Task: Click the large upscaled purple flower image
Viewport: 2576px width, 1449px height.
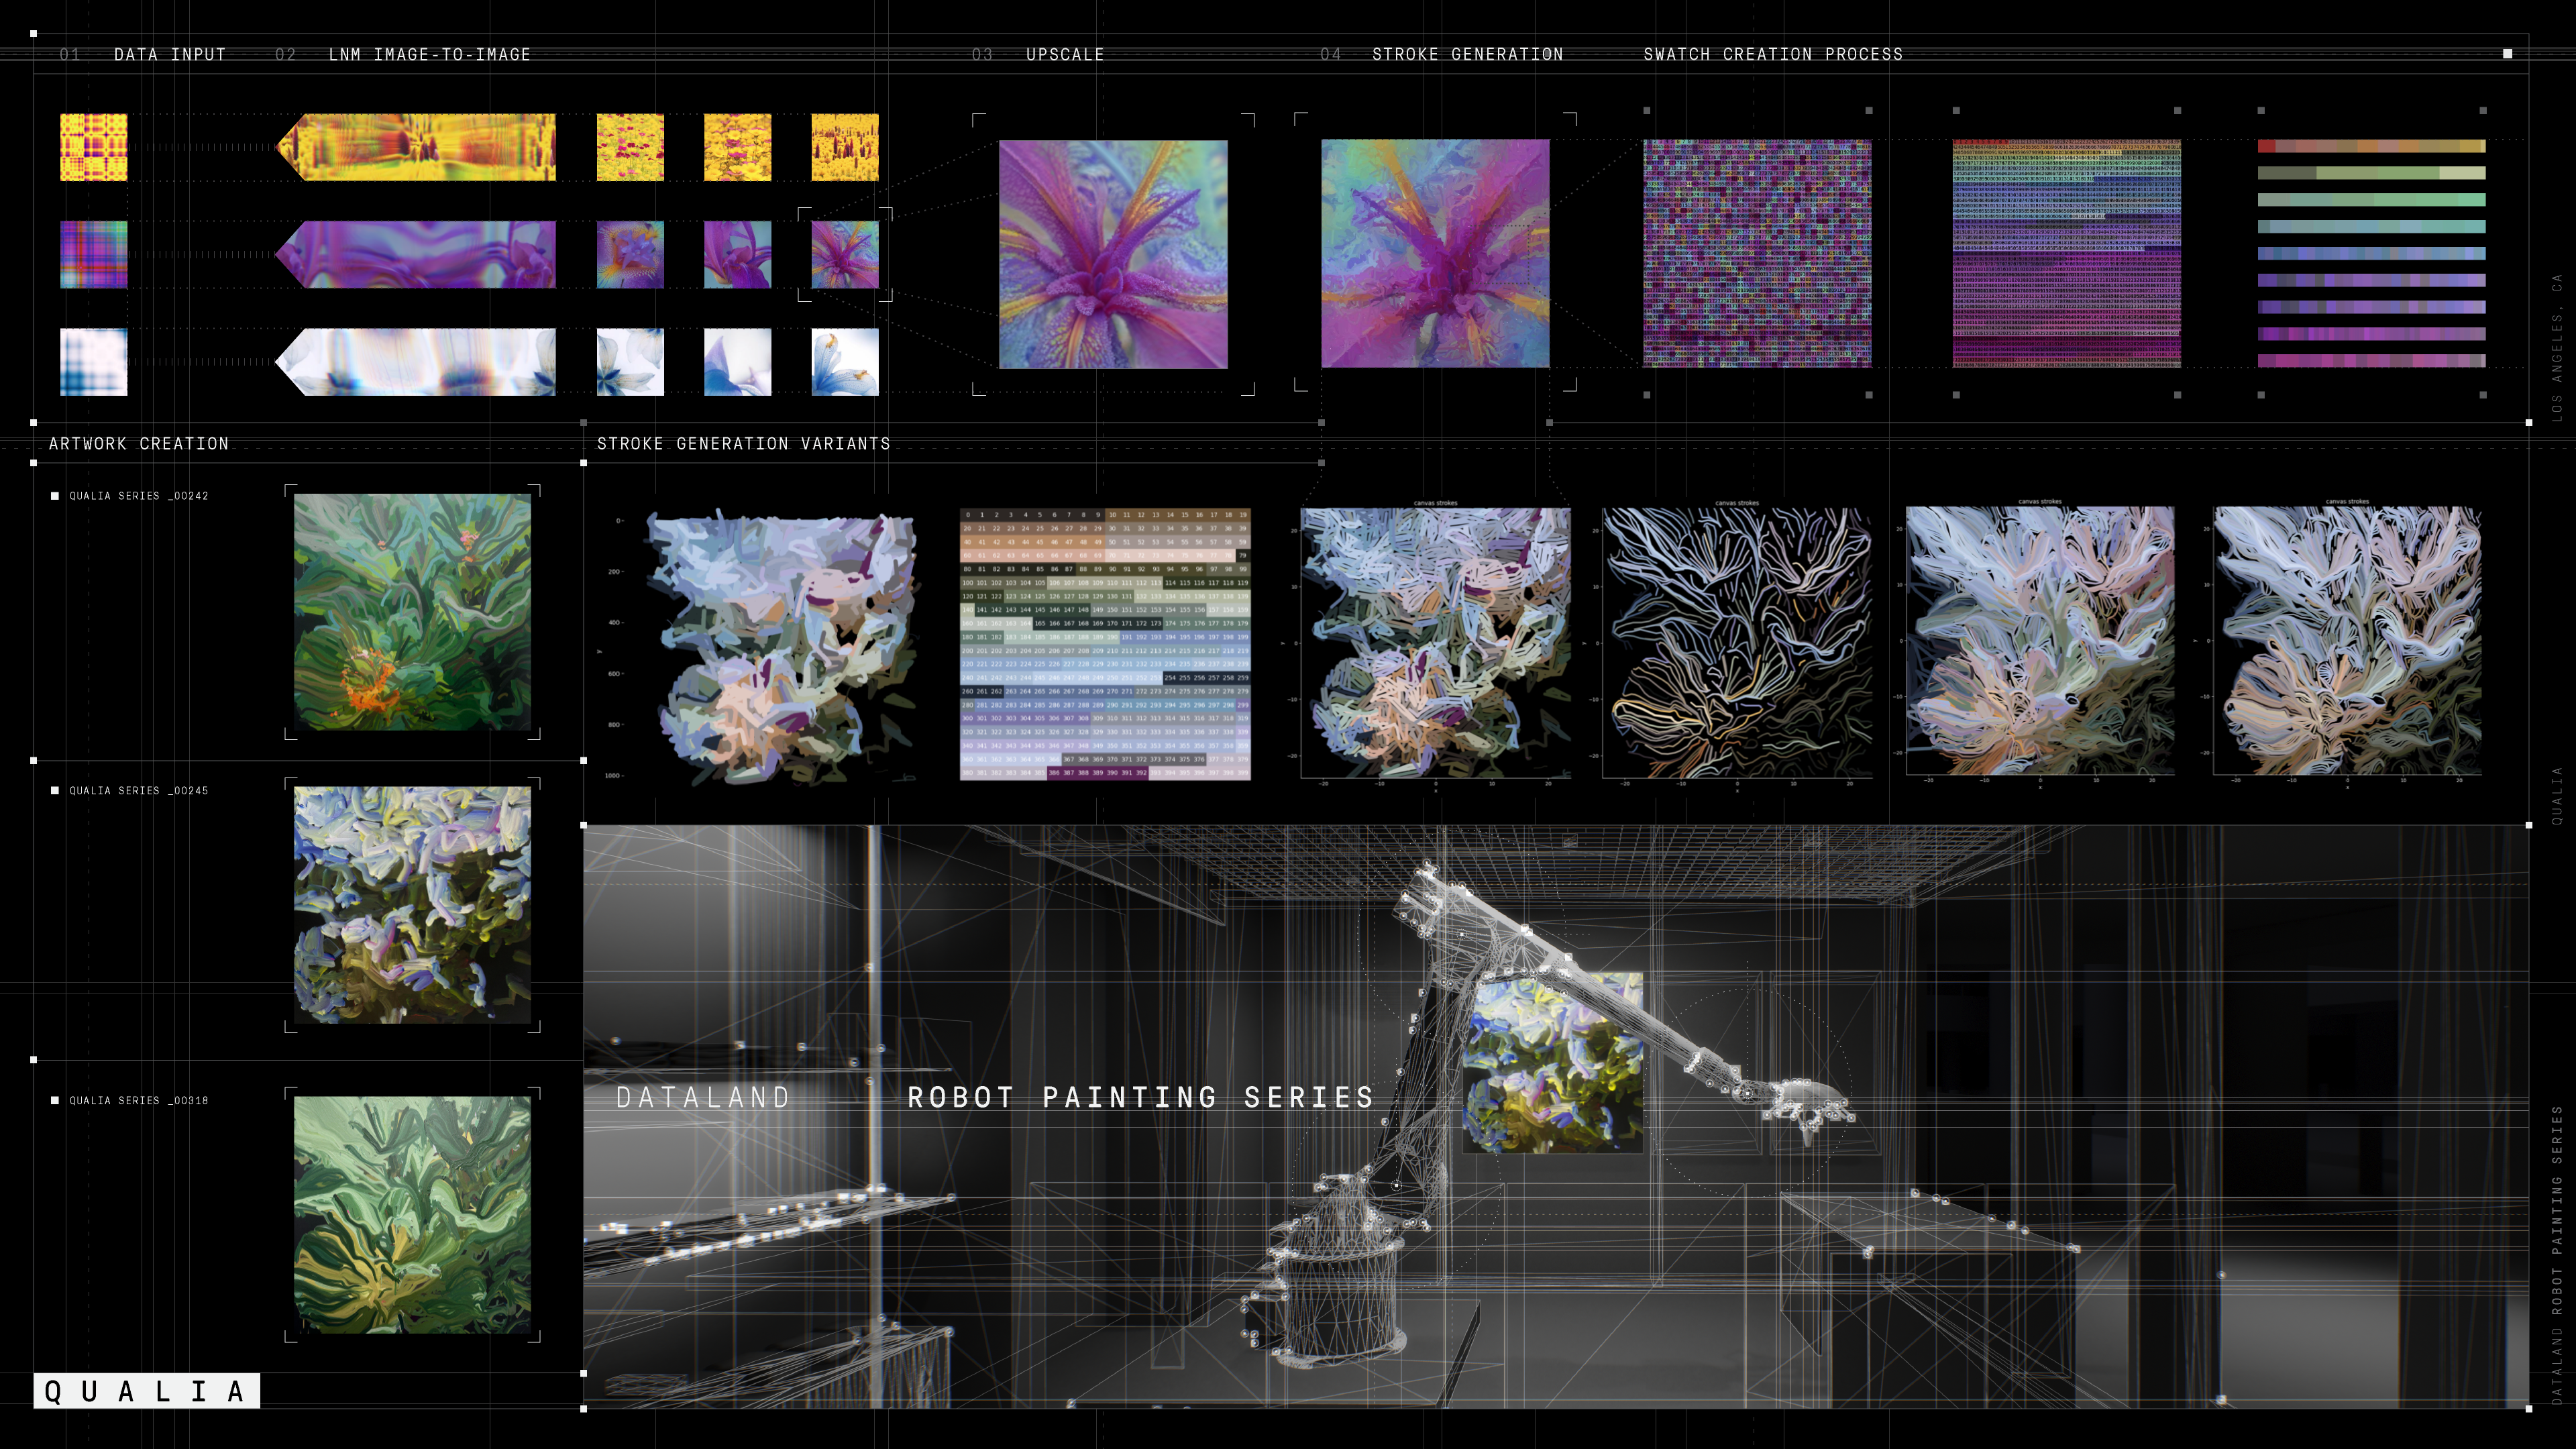Action: coord(1113,254)
